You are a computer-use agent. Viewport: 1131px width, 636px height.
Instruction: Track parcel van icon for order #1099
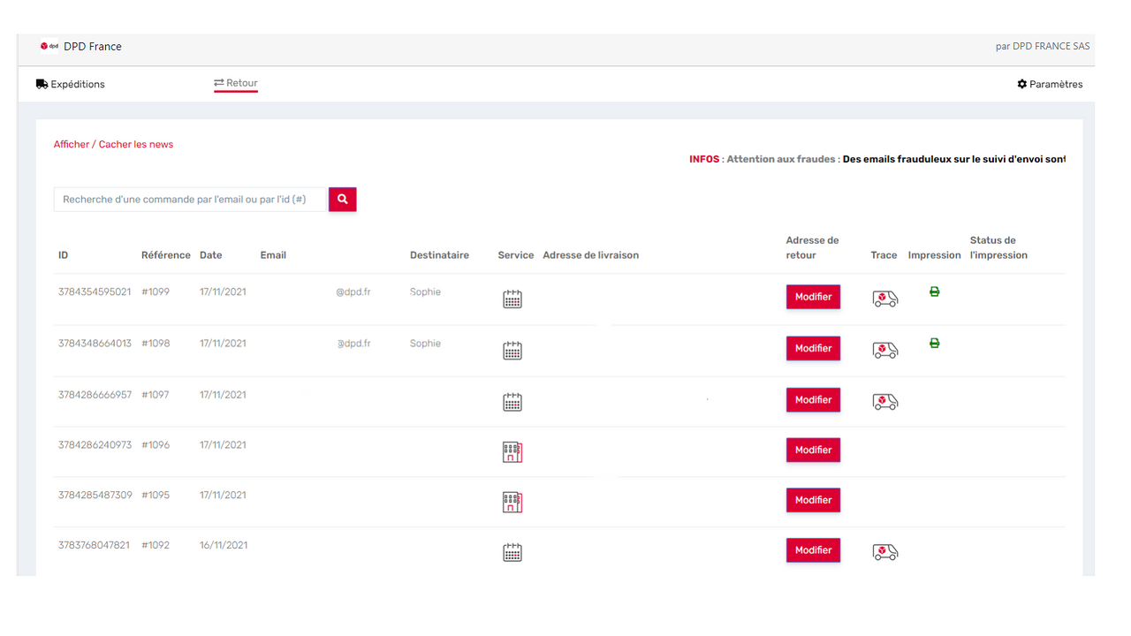[x=885, y=299]
